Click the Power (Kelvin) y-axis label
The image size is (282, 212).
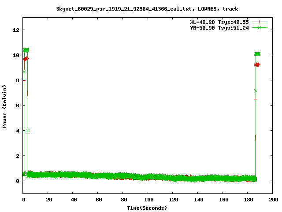pos(4,106)
